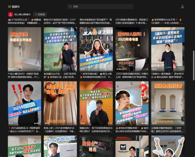Click the 31 count icon on 5级耐污 video
195x157 pixels.
pyautogui.click(x=179, y=69)
